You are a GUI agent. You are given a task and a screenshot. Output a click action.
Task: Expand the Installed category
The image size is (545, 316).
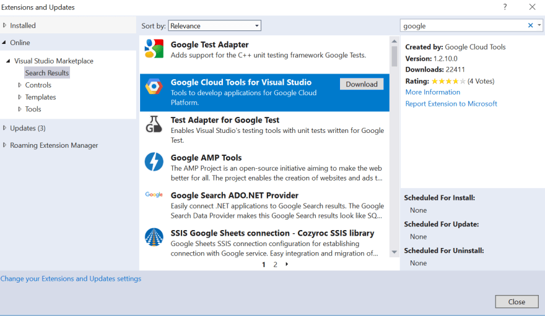click(4, 25)
